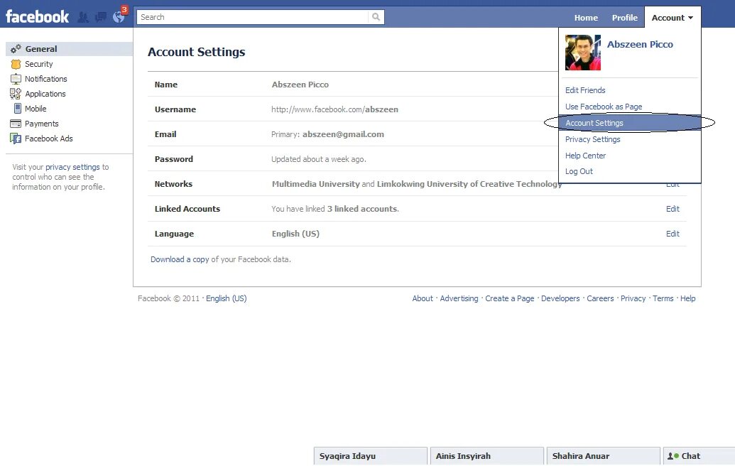This screenshot has height=466, width=735.
Task: Open Ainis Insyirah chat tab
Action: tap(487, 455)
